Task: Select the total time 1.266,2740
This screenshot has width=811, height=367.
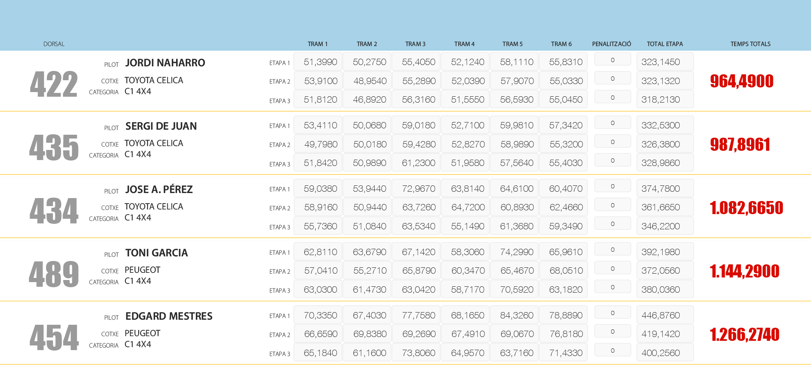Action: 744,334
